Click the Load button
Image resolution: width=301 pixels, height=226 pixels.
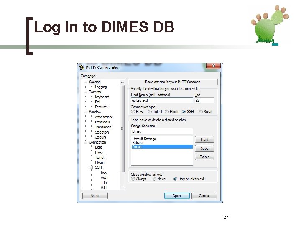tap(204, 140)
